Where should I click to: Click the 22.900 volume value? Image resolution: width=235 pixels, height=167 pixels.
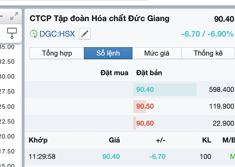coord(223,123)
